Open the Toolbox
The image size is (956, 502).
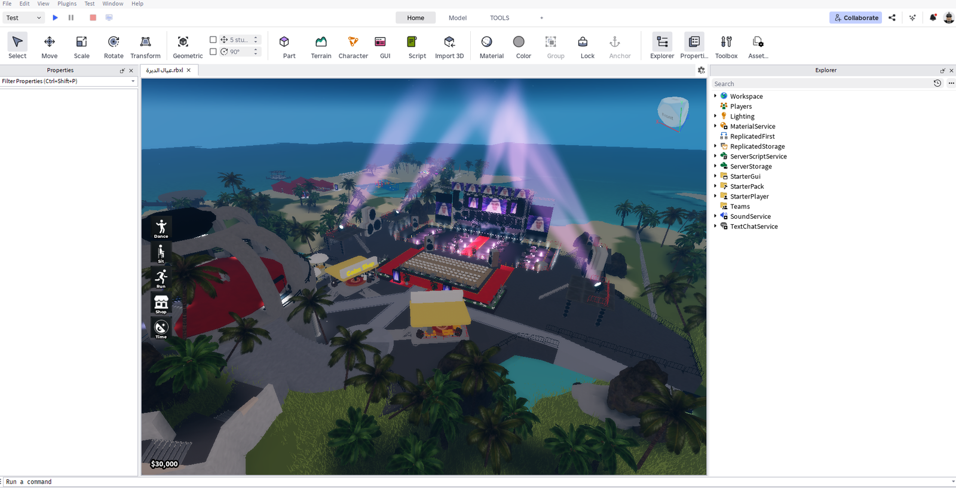[x=726, y=46]
